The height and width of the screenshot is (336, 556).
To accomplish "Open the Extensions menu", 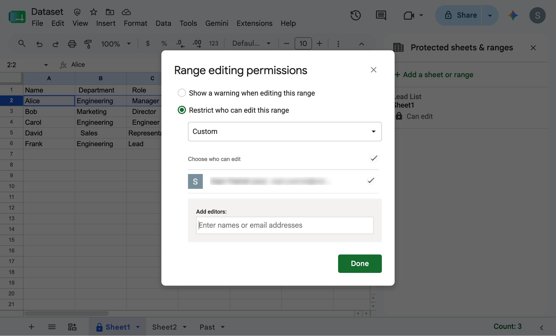I will pyautogui.click(x=254, y=23).
